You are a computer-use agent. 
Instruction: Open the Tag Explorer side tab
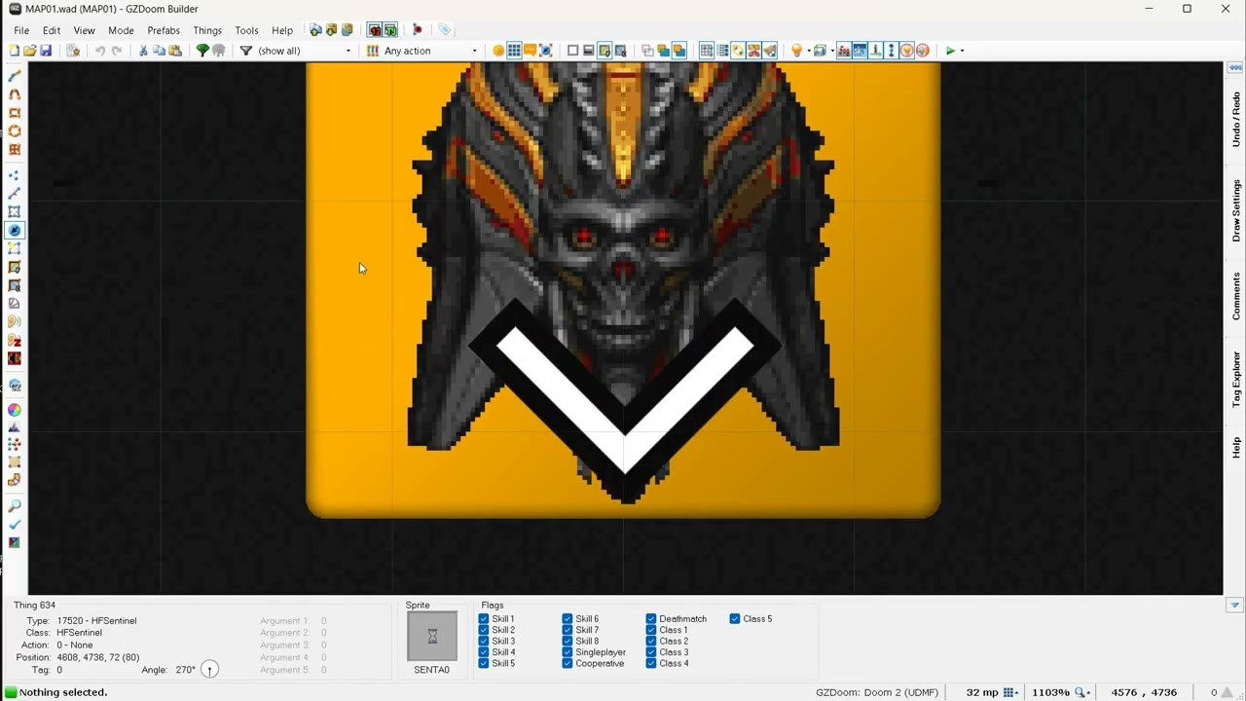[1236, 379]
